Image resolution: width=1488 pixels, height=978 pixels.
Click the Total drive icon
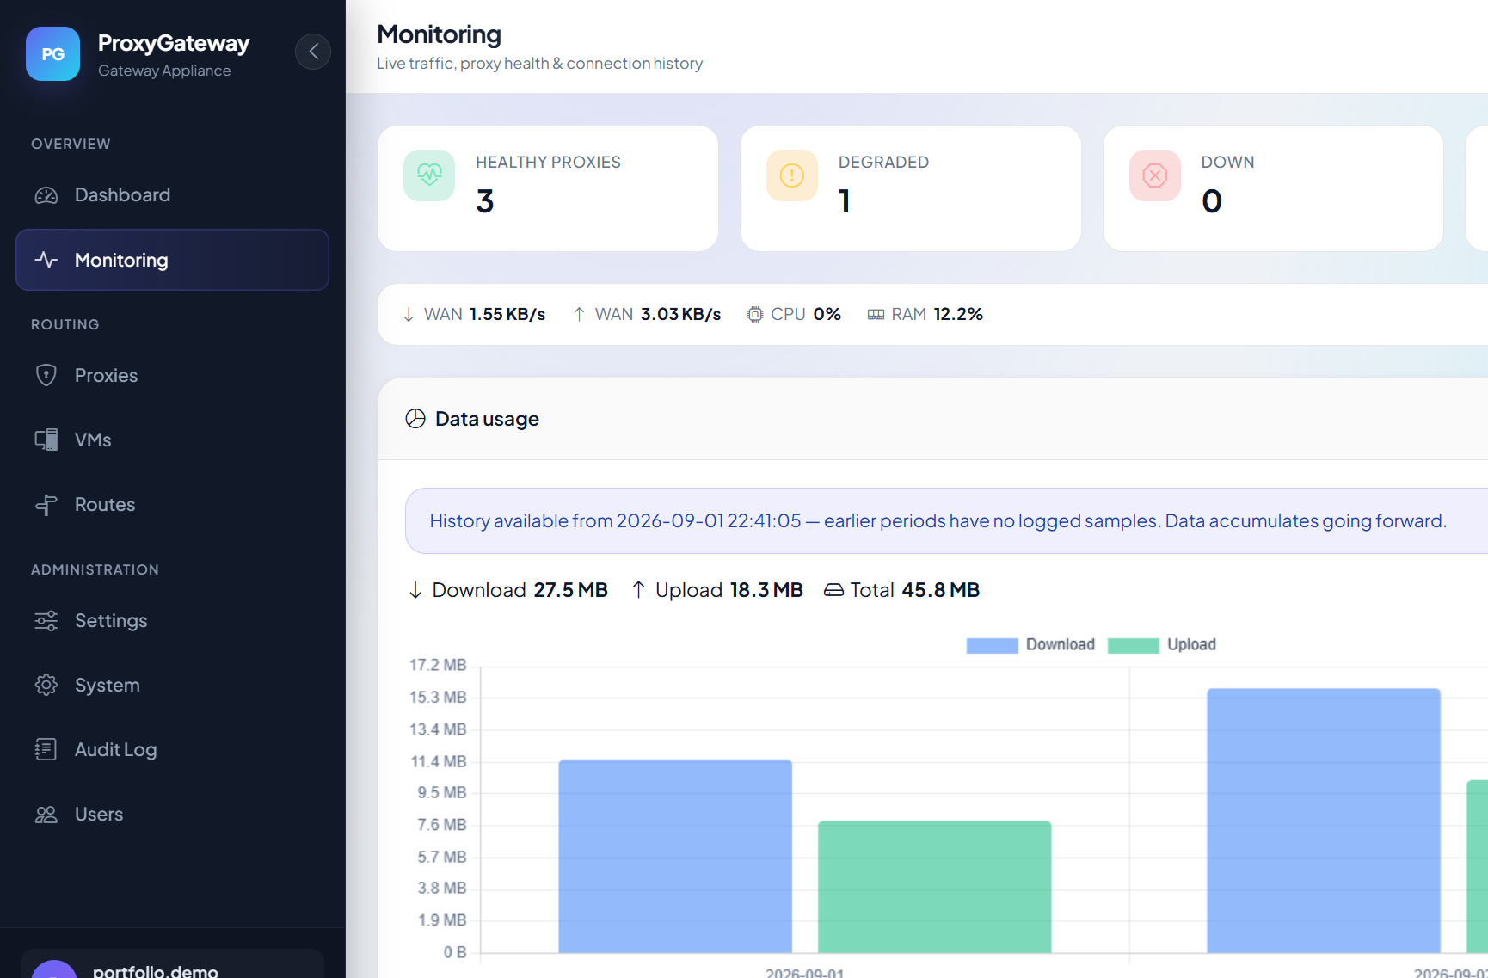[833, 590]
